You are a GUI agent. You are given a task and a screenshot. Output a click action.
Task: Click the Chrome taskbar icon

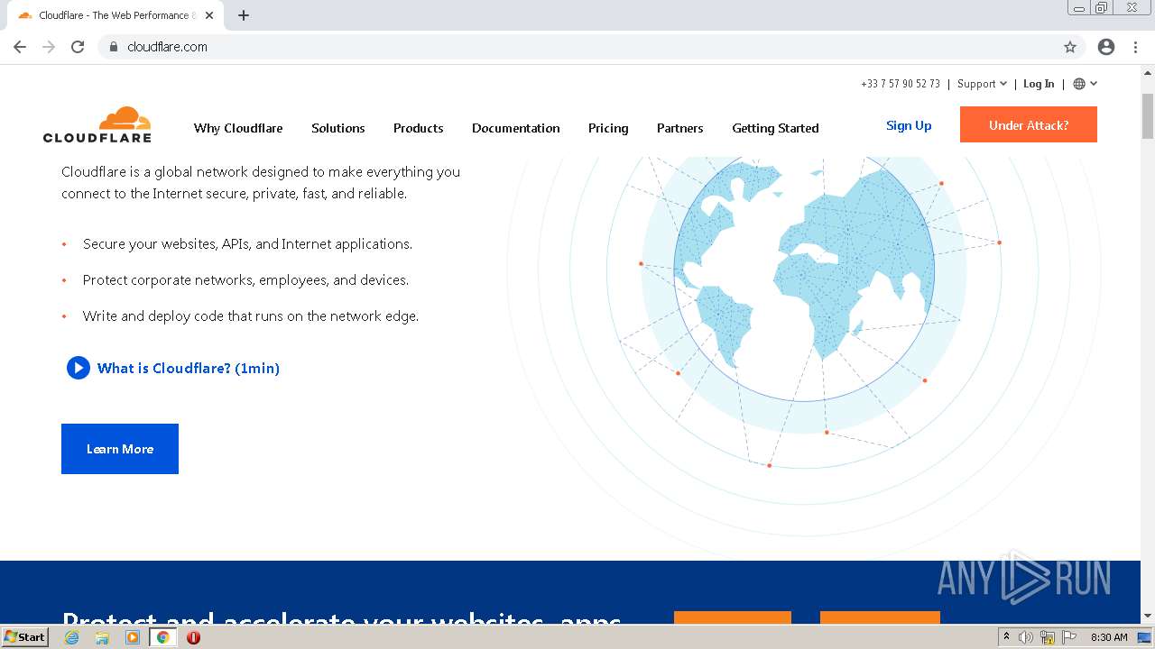pyautogui.click(x=163, y=637)
